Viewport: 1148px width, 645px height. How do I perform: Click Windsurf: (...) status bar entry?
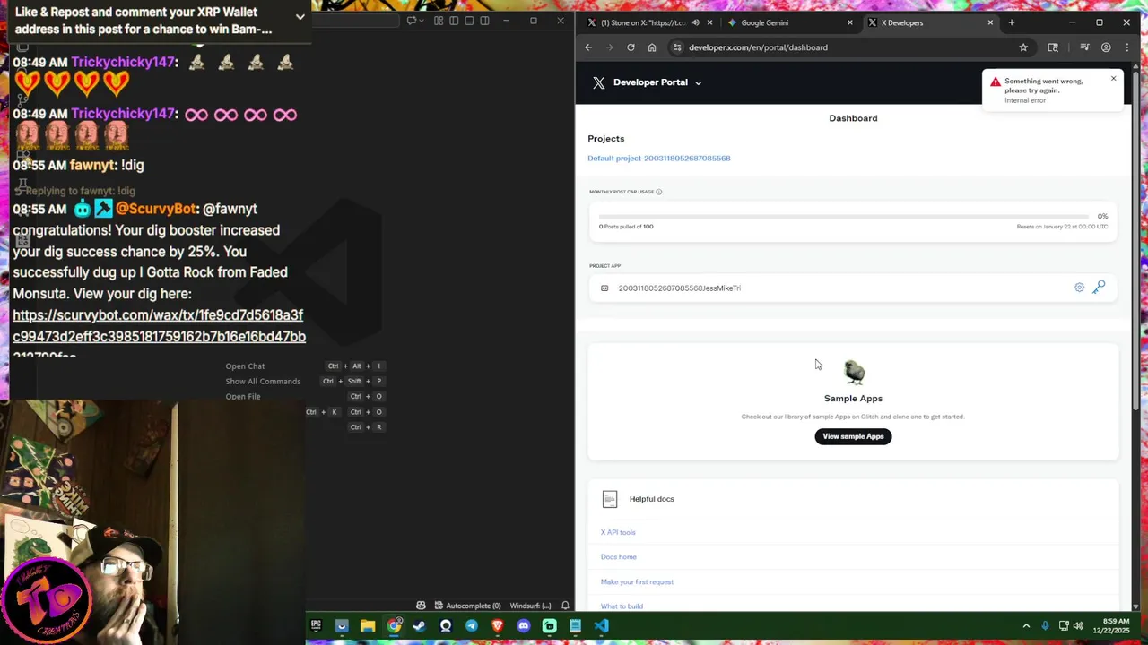point(530,606)
